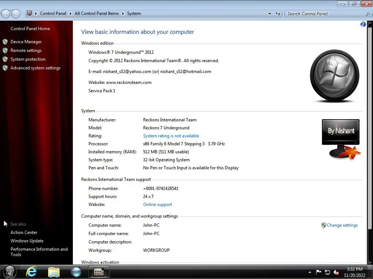Open Help via blue question mark icon

click(x=363, y=24)
